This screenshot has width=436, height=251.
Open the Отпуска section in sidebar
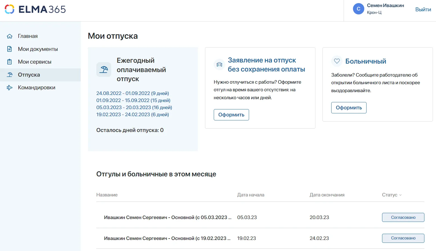[29, 74]
